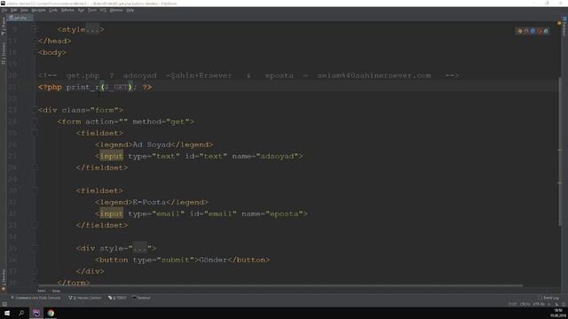This screenshot has width=568, height=319.
Task: Click the editor vertical scrollbar
Action: tap(560, 152)
